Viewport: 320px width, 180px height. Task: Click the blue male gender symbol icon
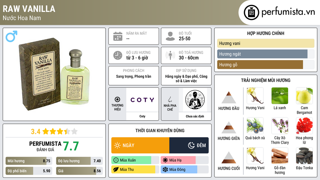coord(12,36)
